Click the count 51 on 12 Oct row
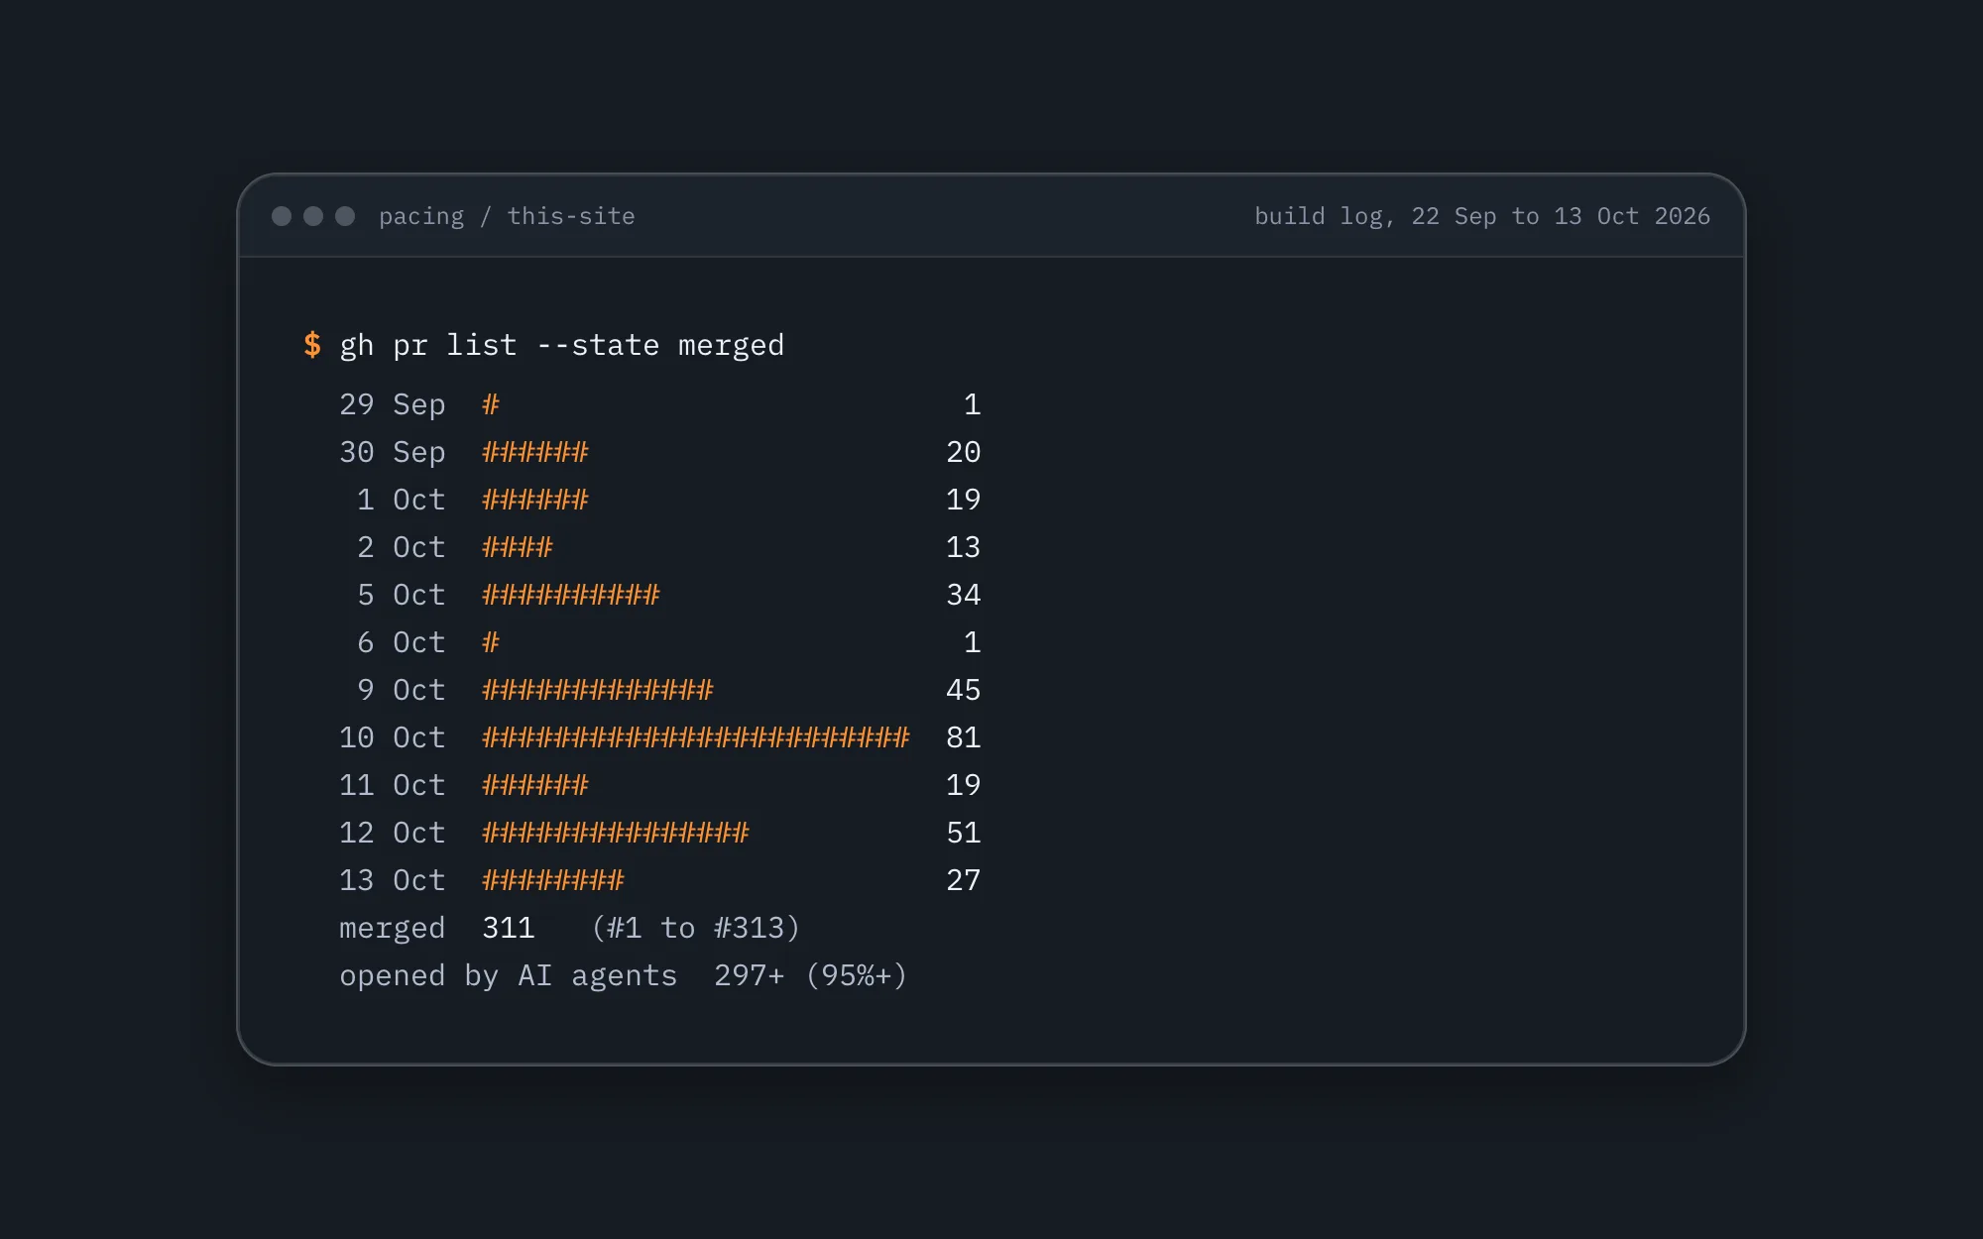Viewport: 1983px width, 1239px height. click(964, 833)
